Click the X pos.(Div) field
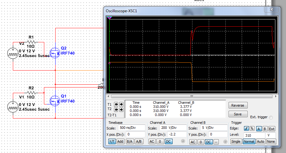Image resolution: width=286 pixels, height=153 pixels. tap(135, 135)
